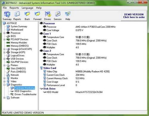Select Hardware Monitoring in the tree
Screen dimensions: 149x116
(25, 88)
